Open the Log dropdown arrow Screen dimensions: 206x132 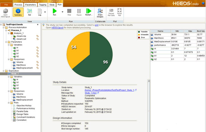click(45, 12)
